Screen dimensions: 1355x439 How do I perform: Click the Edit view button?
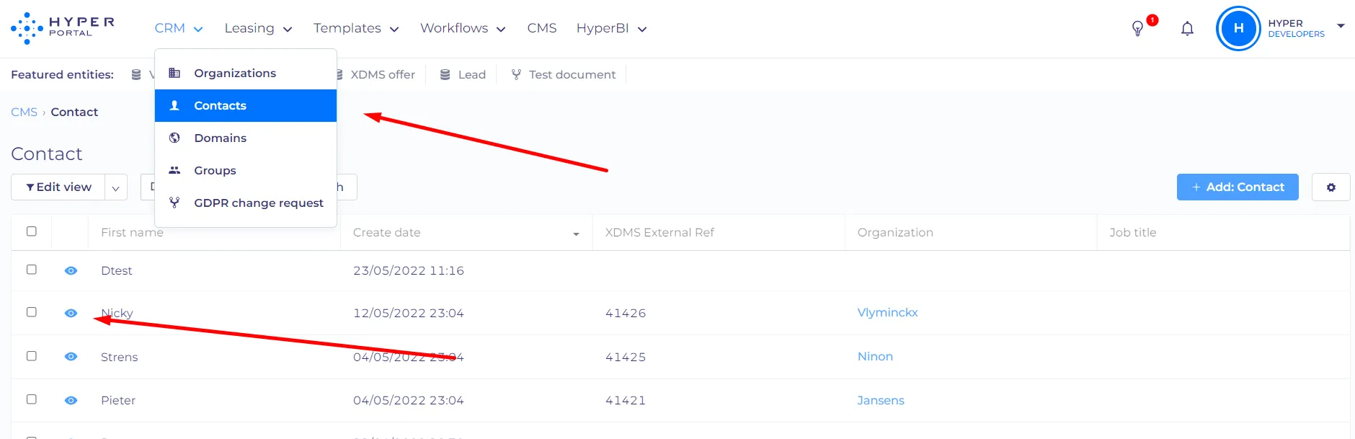click(x=58, y=187)
